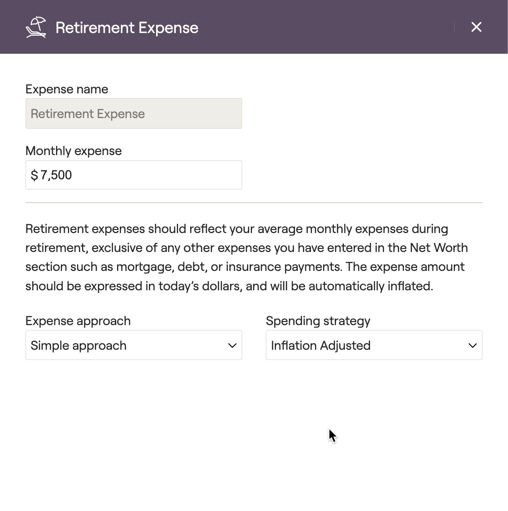Click the chevron arrow in Spending strategy
508x511 pixels.
pyautogui.click(x=472, y=345)
